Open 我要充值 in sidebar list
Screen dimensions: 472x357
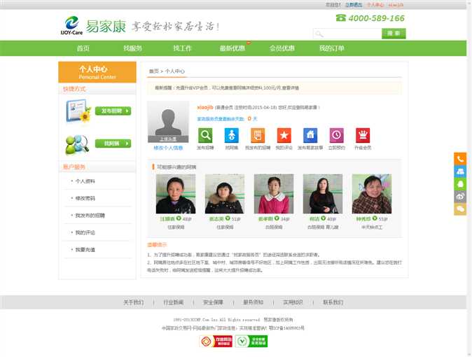(85, 250)
